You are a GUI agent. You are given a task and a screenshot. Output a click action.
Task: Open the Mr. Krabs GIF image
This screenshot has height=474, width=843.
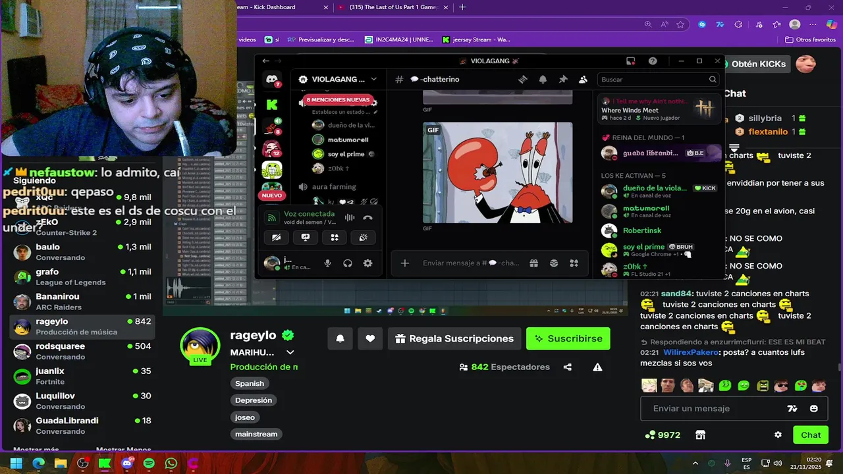pos(497,172)
